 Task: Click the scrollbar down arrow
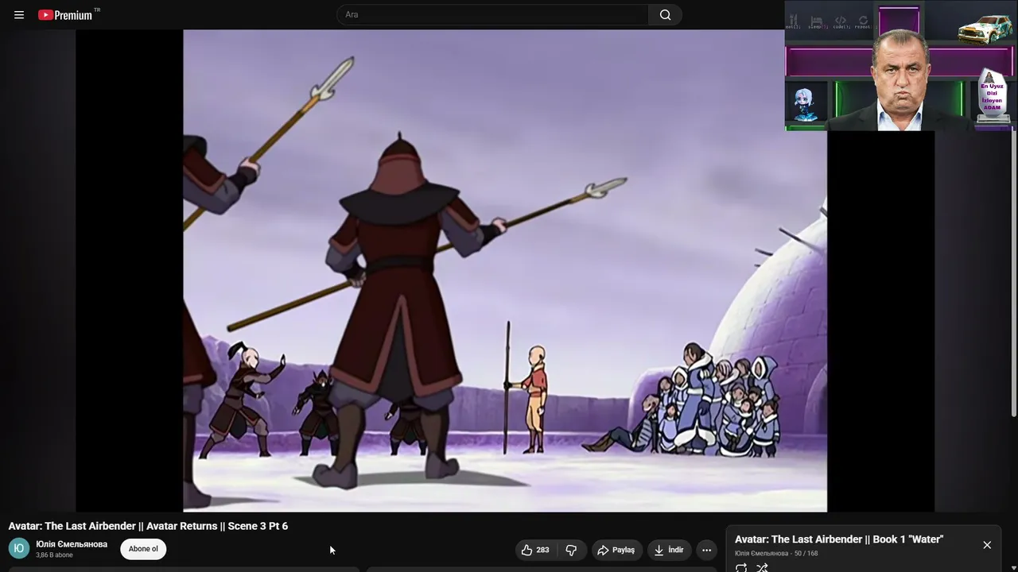click(x=1013, y=566)
